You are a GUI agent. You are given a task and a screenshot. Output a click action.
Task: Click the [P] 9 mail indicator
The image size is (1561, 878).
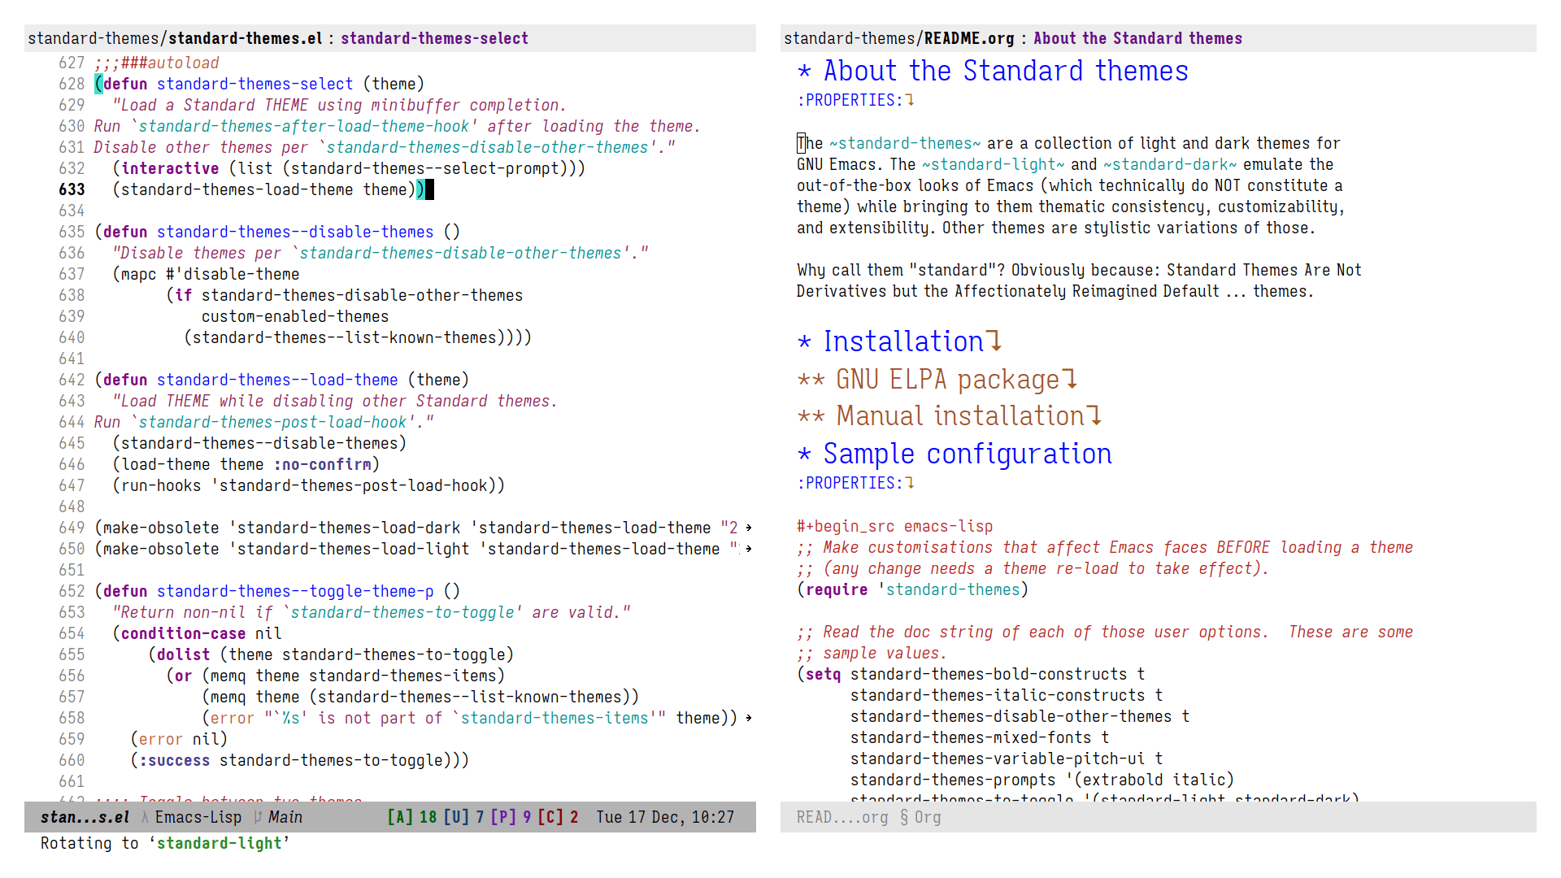(x=511, y=818)
